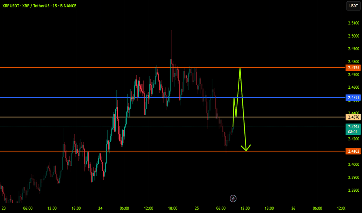This screenshot has height=213, width=362.
Task: Click the date 24 on time axis
Action: 100,208
